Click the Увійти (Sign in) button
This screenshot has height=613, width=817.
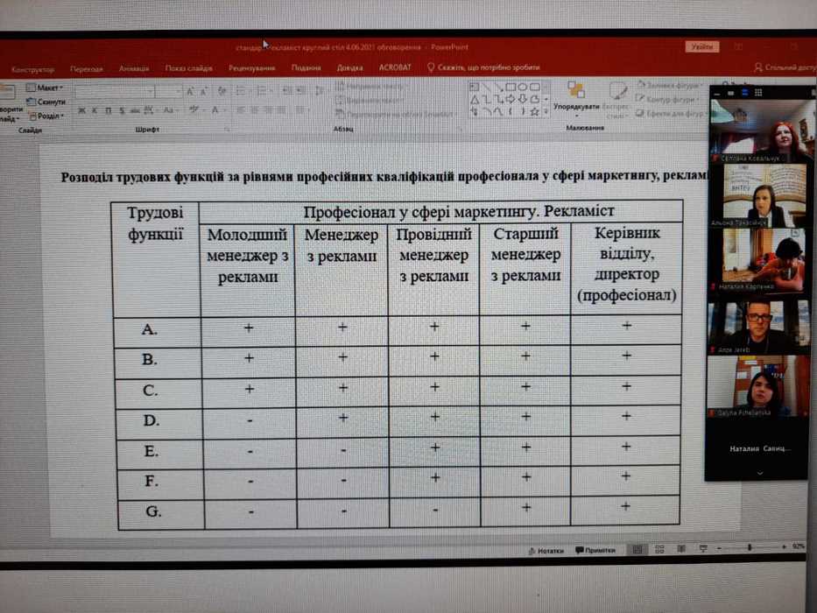pyautogui.click(x=701, y=47)
